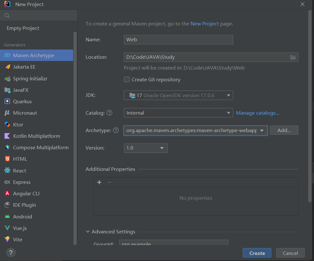Image resolution: width=314 pixels, height=261 pixels.
Task: Open dialog help question mark button
Action: 11,253
